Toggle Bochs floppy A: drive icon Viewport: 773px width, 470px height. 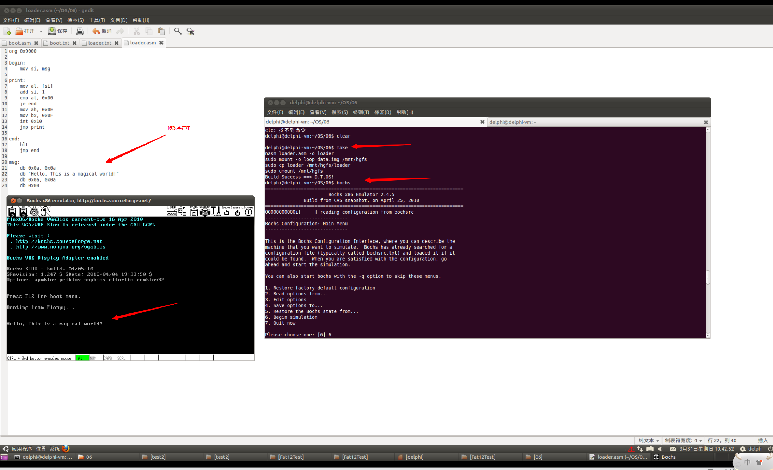pyautogui.click(x=12, y=212)
